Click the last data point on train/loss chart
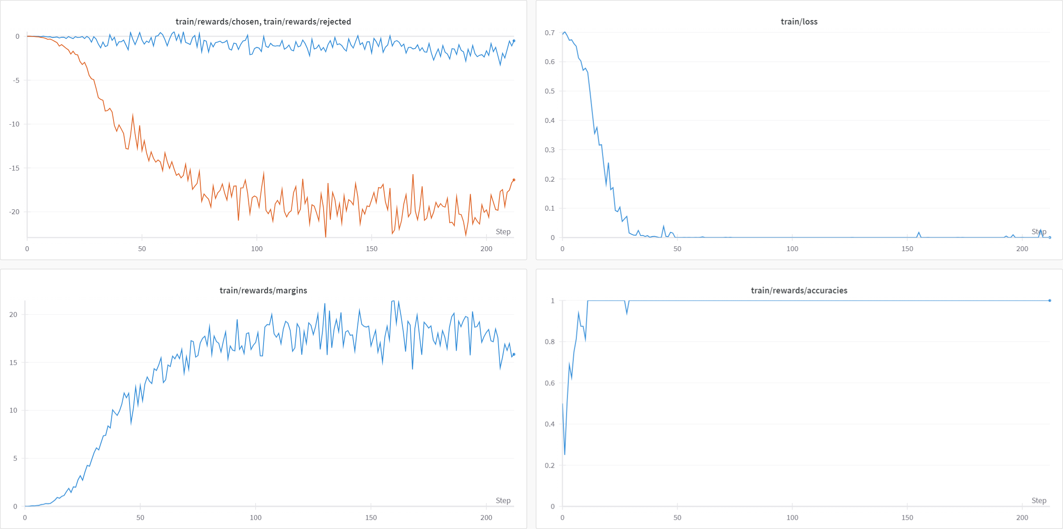The image size is (1063, 529). click(1050, 237)
